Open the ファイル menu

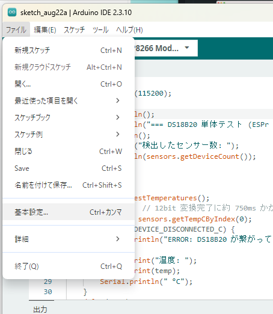point(16,29)
